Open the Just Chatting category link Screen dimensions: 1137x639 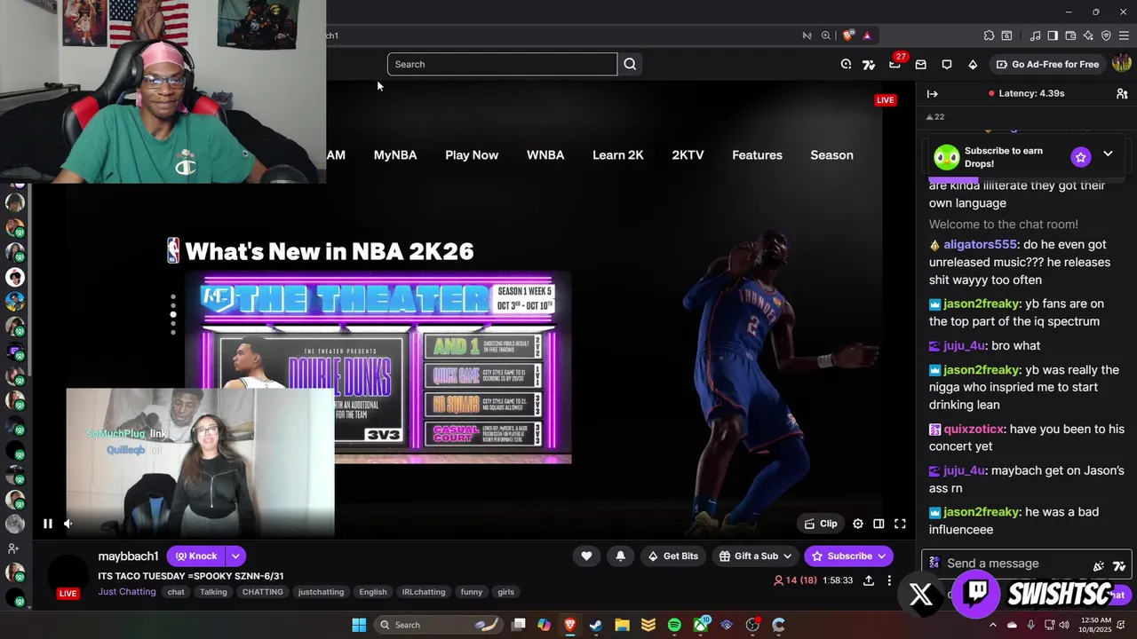point(127,592)
